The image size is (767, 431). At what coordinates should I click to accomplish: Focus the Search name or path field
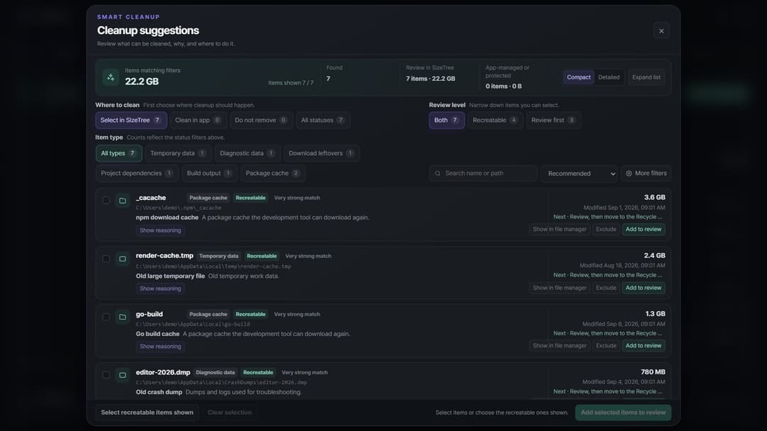click(x=483, y=173)
